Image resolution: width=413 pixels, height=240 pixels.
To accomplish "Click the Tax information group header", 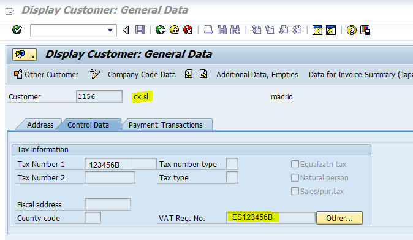I will point(191,150).
